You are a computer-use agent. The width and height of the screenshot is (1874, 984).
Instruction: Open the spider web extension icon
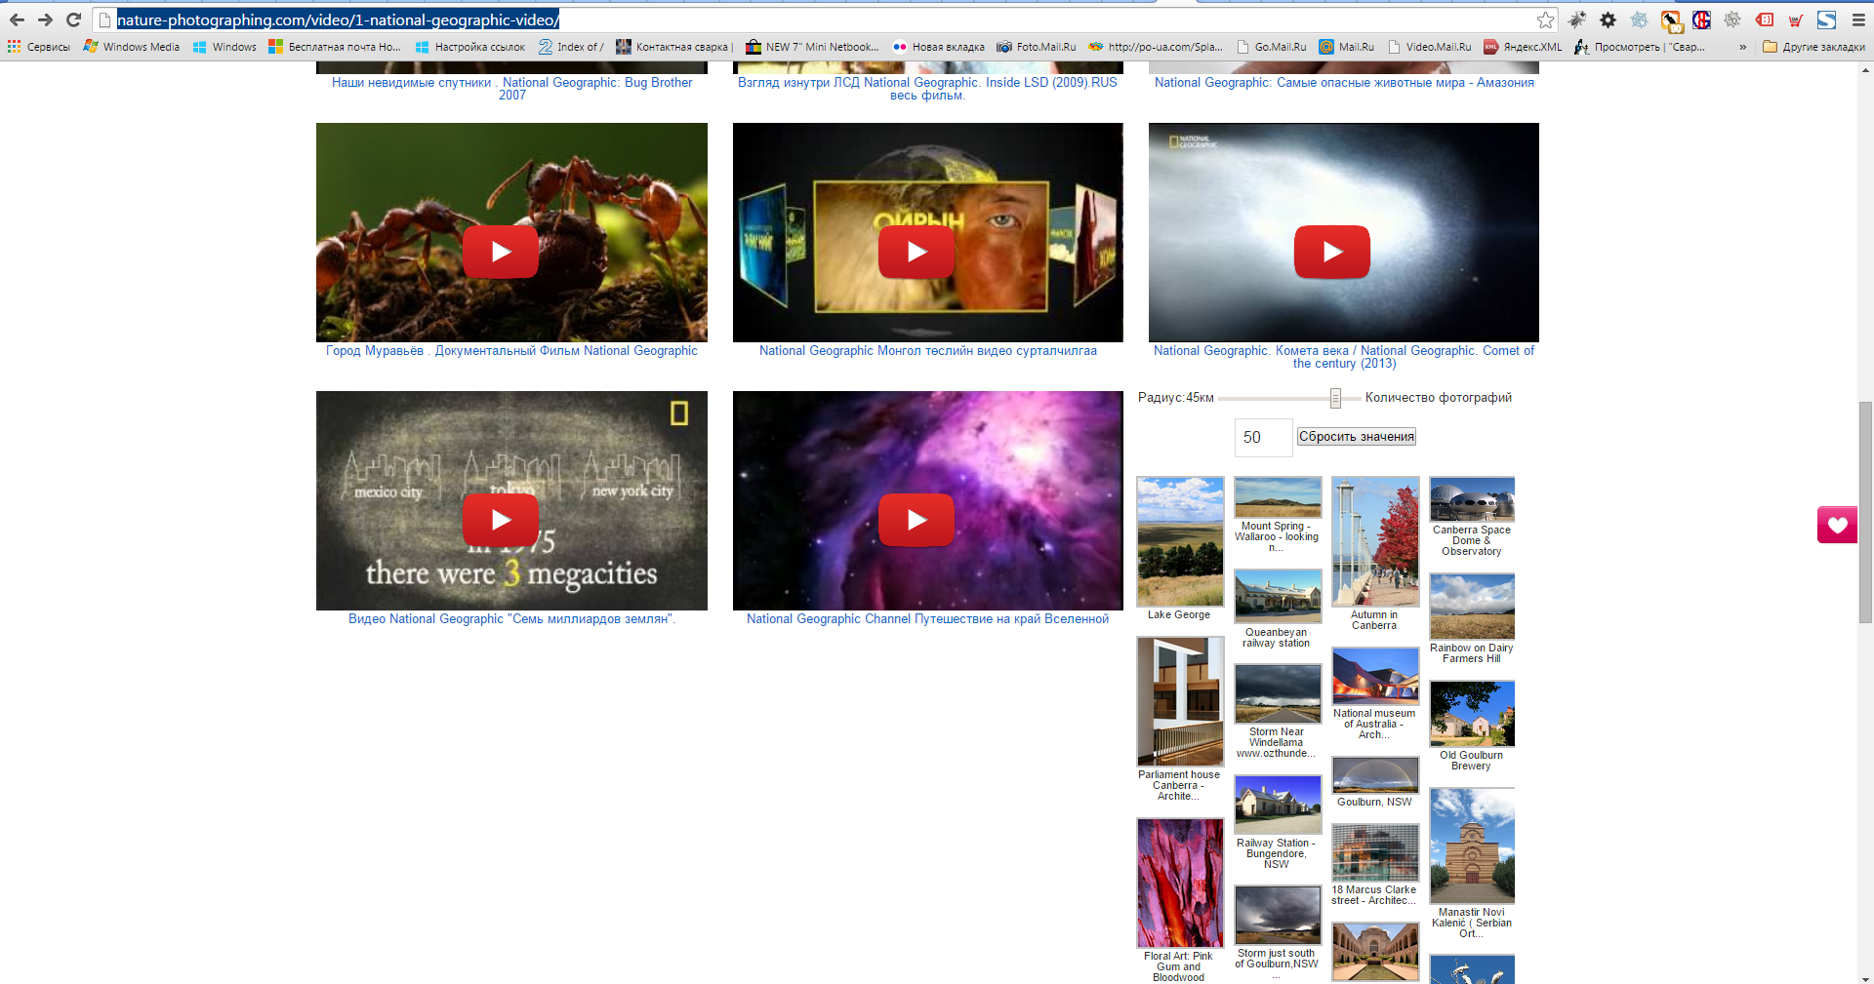click(x=1640, y=20)
